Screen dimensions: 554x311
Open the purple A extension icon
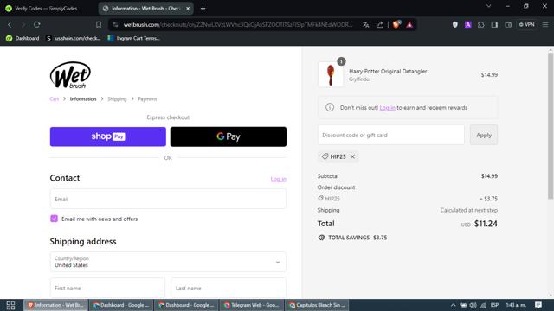coord(468,25)
